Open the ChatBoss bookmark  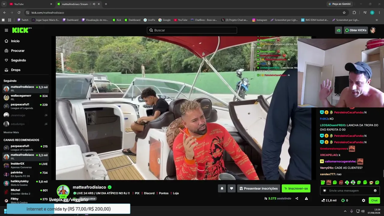click(x=203, y=20)
